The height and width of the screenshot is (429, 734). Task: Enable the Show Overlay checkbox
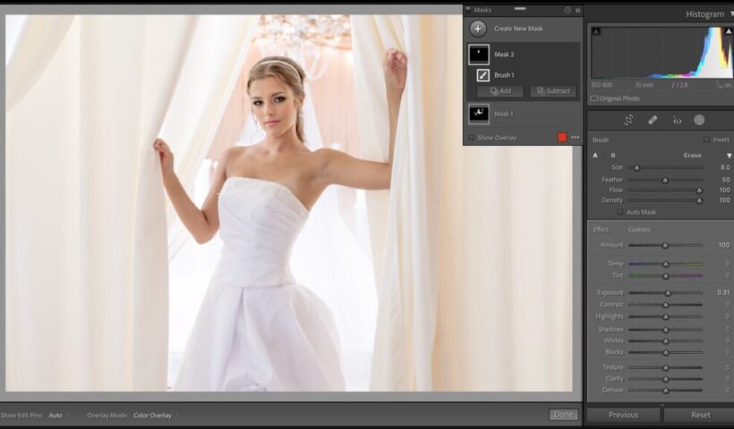pyautogui.click(x=472, y=138)
